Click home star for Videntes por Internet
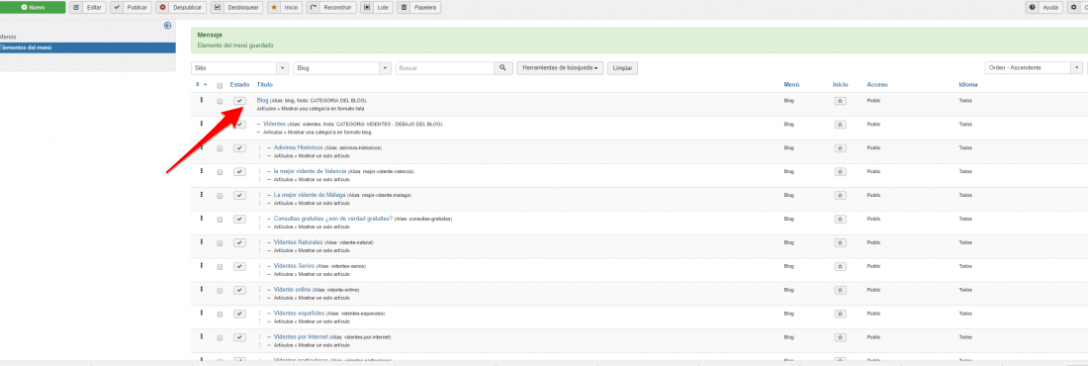This screenshot has height=366, width=1088. (841, 337)
